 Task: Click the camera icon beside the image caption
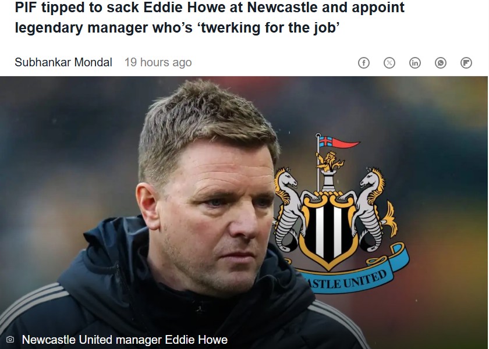(x=10, y=339)
